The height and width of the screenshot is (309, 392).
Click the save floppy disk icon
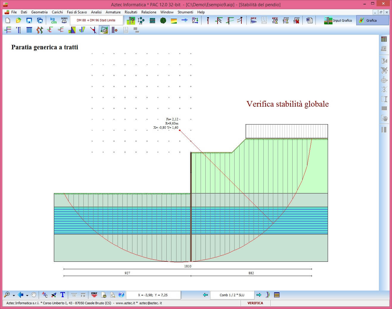[29, 21]
